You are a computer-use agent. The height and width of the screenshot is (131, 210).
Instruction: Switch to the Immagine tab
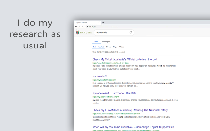[x=106, y=42]
